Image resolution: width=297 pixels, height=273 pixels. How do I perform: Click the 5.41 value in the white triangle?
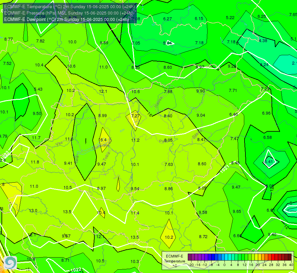268,162
